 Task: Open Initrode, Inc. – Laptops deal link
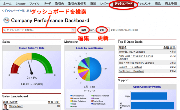(132, 52)
